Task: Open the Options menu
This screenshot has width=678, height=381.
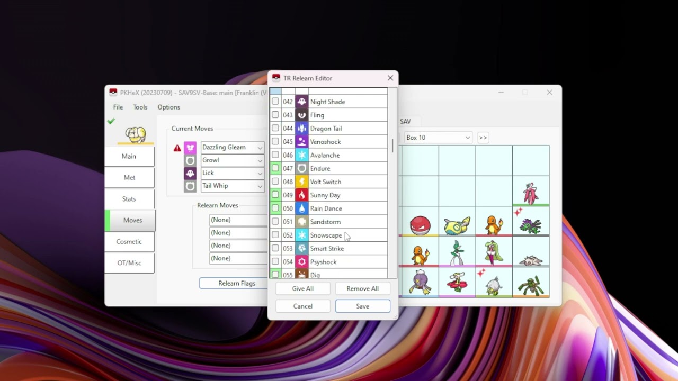Action: (x=169, y=107)
